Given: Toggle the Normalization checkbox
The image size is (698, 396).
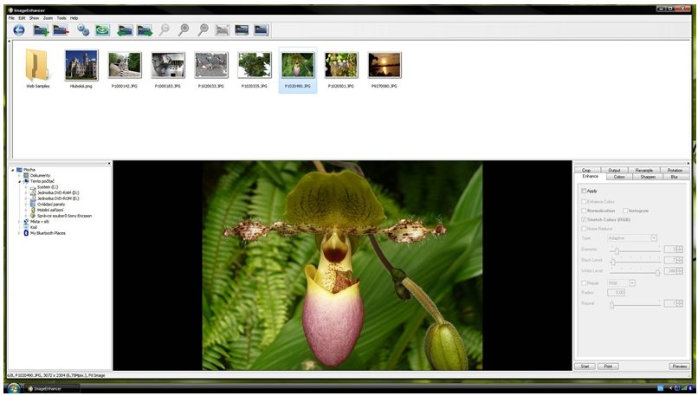Looking at the screenshot, I should pos(584,211).
